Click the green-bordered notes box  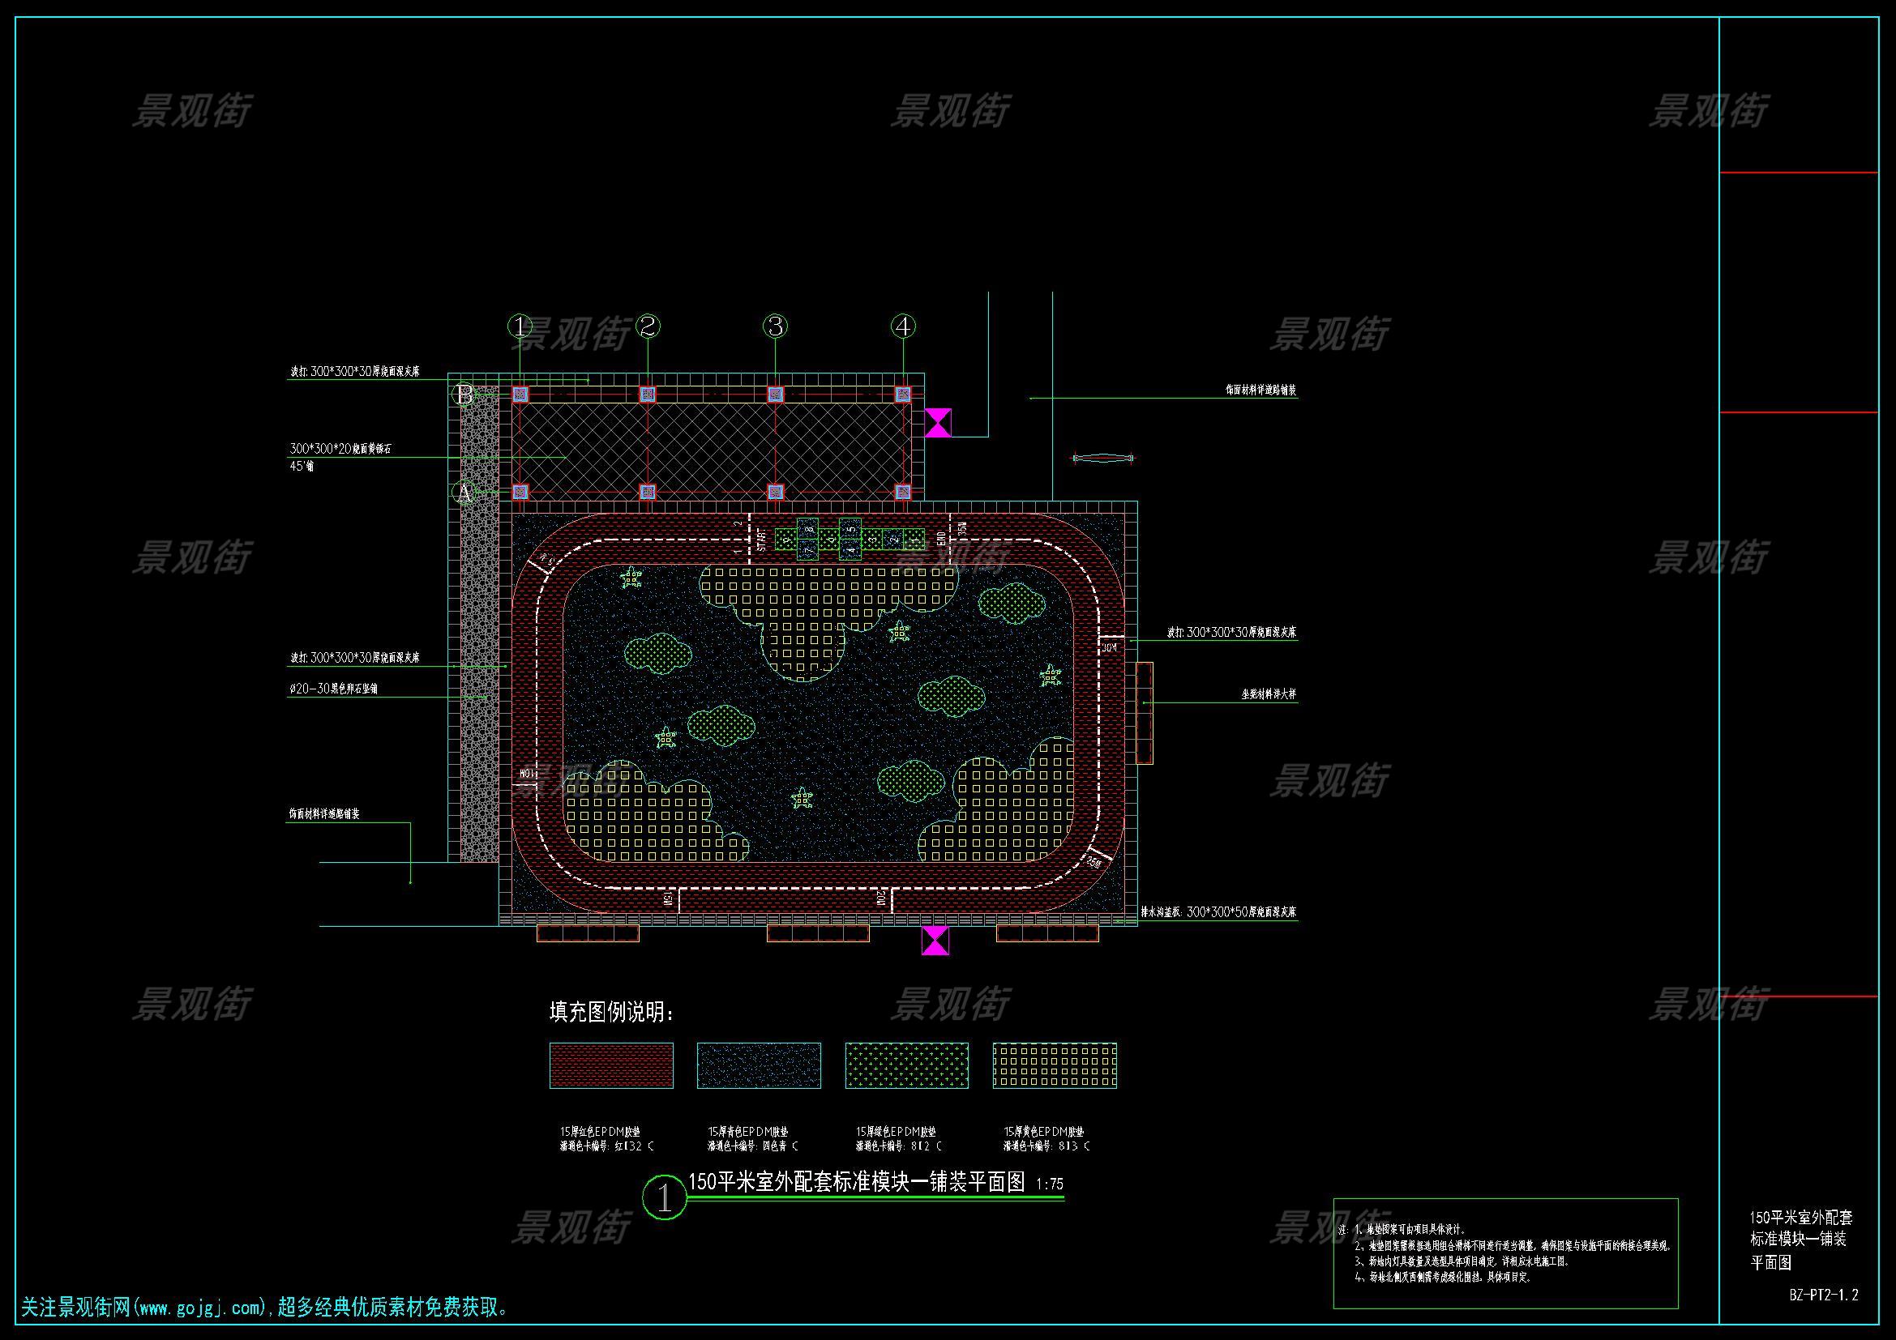click(x=1505, y=1253)
